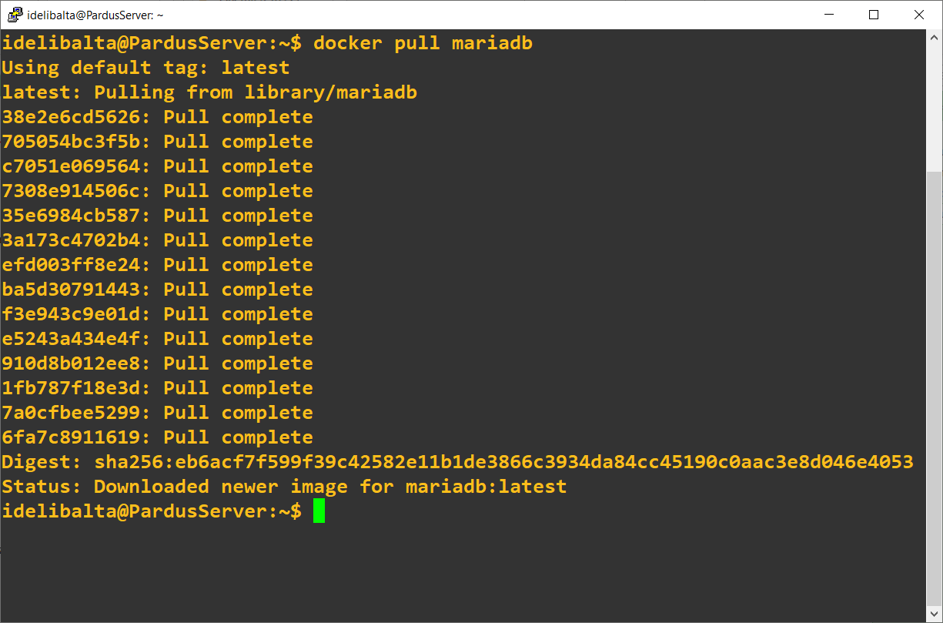Click the scrollbar down arrow
The width and height of the screenshot is (943, 623).
pos(935,615)
